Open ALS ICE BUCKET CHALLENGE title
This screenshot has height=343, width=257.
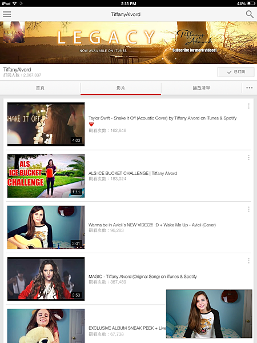[132, 173]
